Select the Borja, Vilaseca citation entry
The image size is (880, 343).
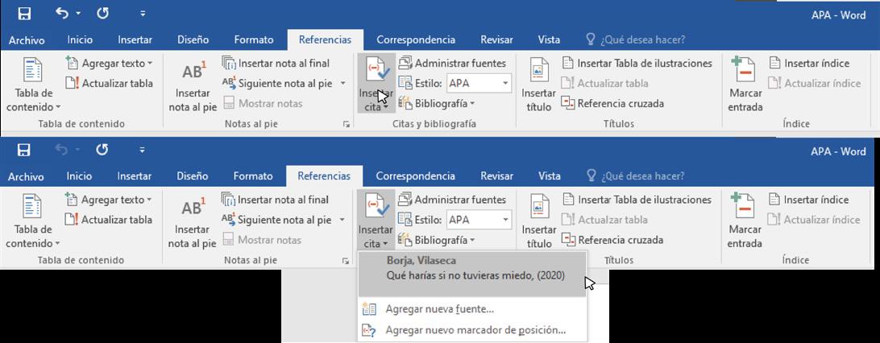point(472,274)
